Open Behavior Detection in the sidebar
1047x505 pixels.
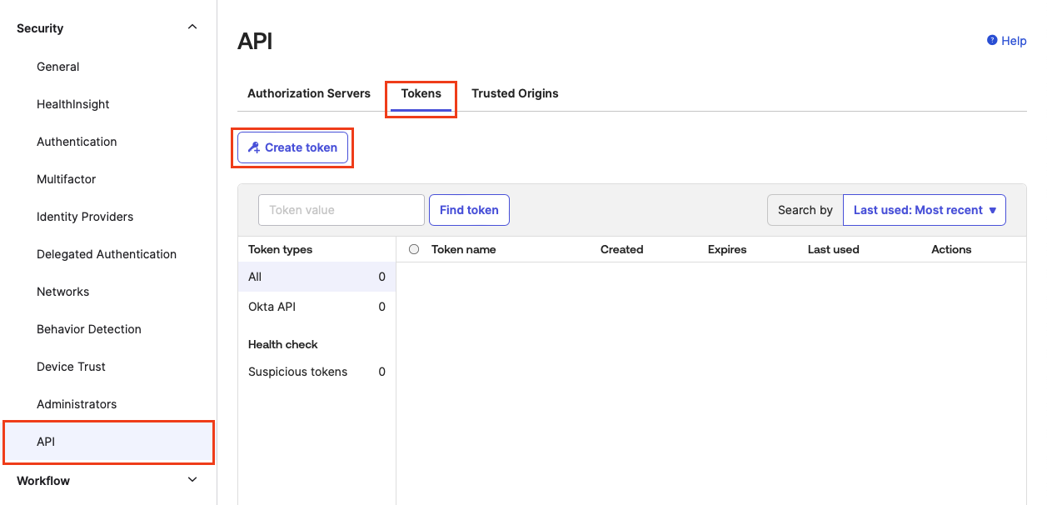coord(89,329)
